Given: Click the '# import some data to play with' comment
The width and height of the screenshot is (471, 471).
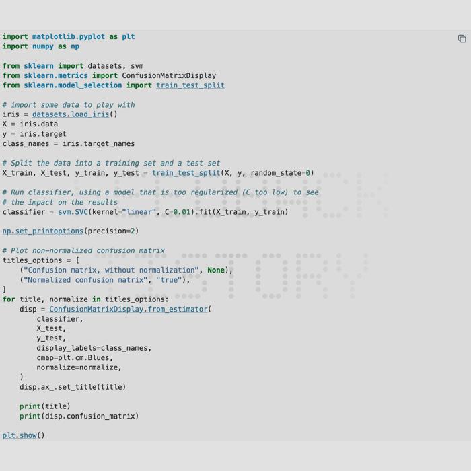Looking at the screenshot, I should click(x=69, y=105).
